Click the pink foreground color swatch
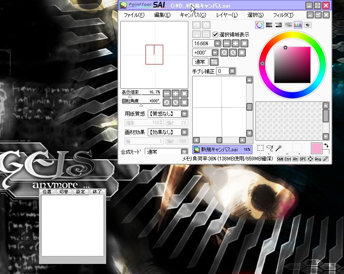 click(317, 148)
